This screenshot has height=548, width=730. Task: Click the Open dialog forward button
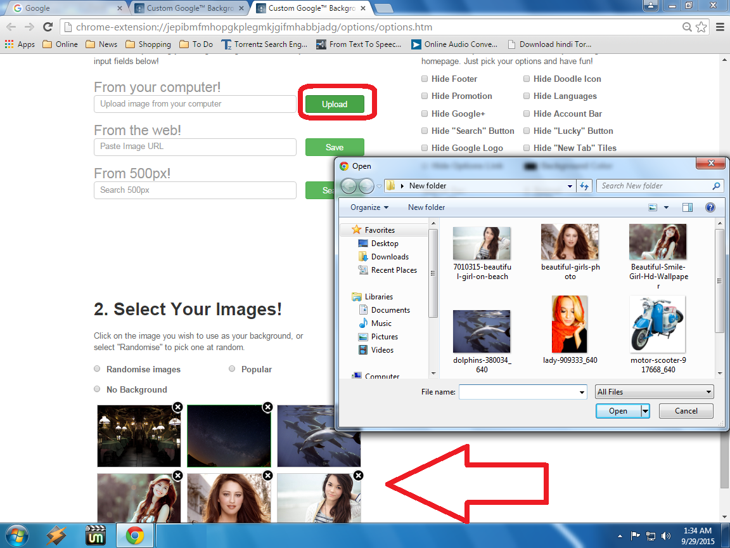(366, 186)
